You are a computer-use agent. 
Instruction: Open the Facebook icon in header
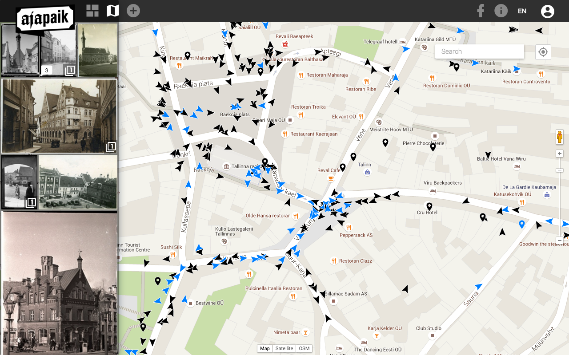(x=480, y=11)
